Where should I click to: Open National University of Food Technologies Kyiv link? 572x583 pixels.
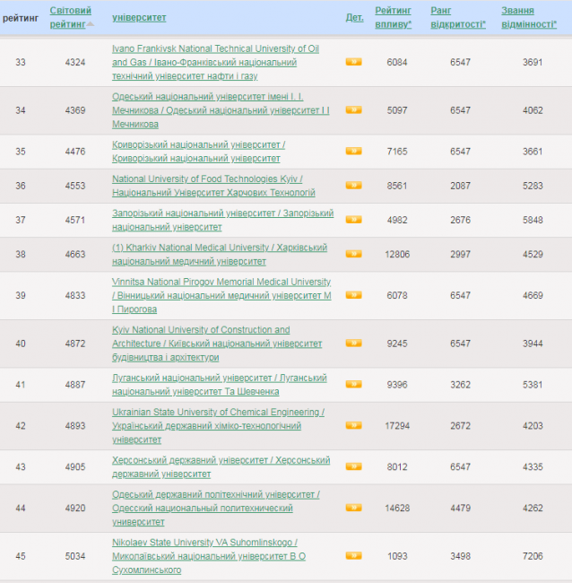tap(213, 186)
